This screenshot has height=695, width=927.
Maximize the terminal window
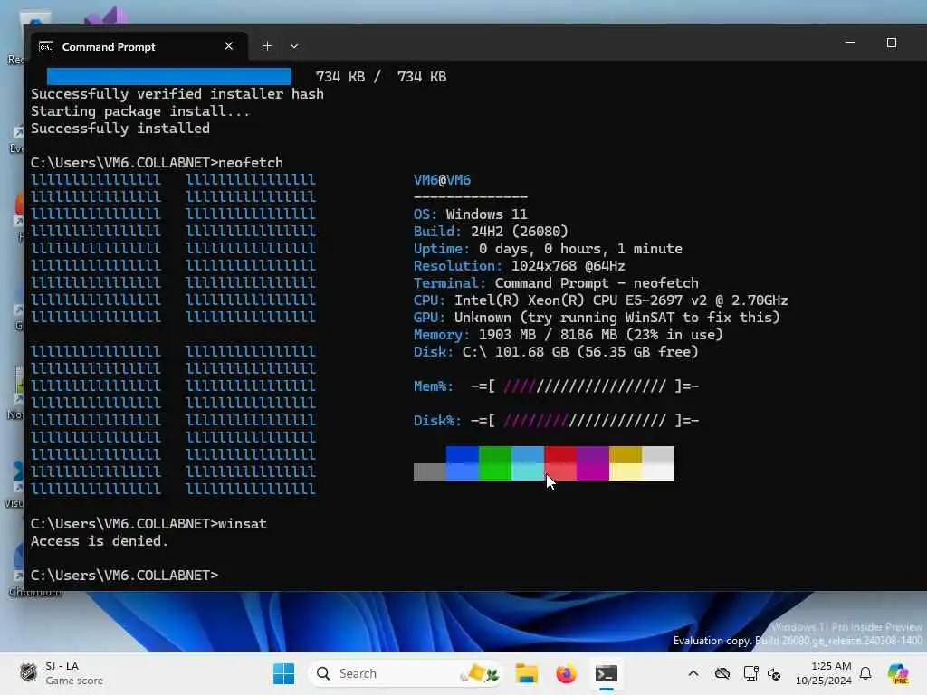point(892,43)
